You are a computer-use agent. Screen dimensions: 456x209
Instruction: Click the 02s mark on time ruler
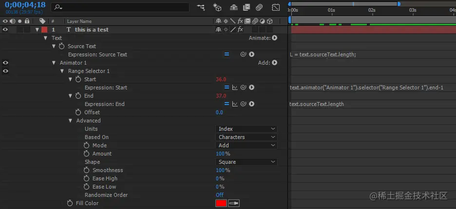[372, 10]
